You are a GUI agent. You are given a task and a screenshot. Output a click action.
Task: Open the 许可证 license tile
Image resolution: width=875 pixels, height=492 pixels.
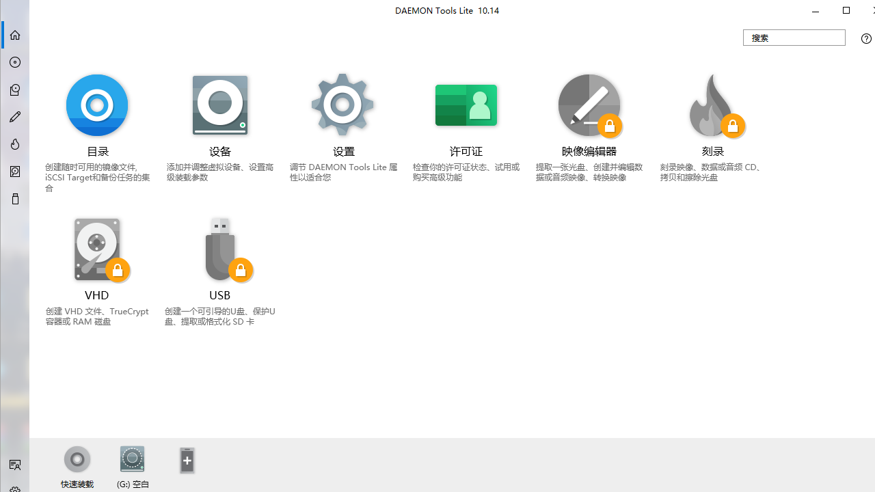click(x=466, y=105)
